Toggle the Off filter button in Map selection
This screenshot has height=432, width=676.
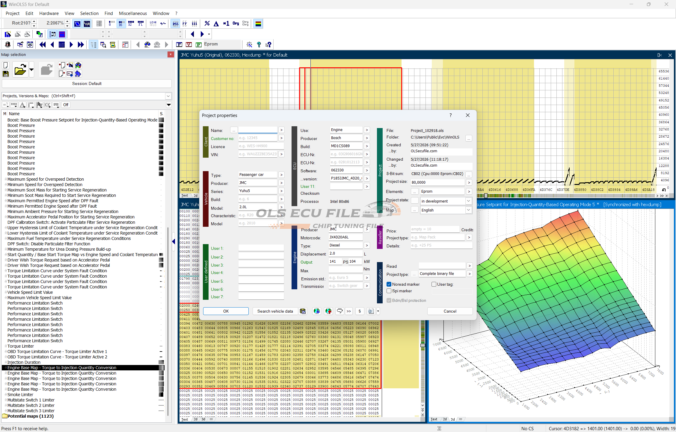66,105
